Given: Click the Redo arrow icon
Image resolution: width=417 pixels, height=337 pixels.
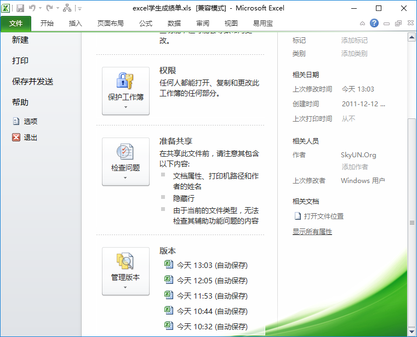Looking at the screenshot, I should (x=49, y=8).
